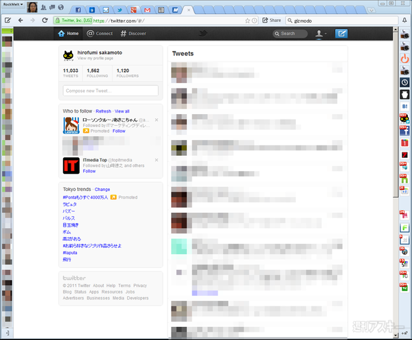Open the account person dropdown
Screen dimensions: 412x340
[321, 34]
